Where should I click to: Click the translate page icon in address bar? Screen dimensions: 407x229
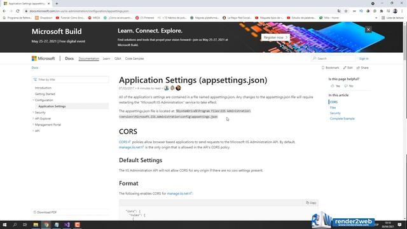tap(339, 11)
